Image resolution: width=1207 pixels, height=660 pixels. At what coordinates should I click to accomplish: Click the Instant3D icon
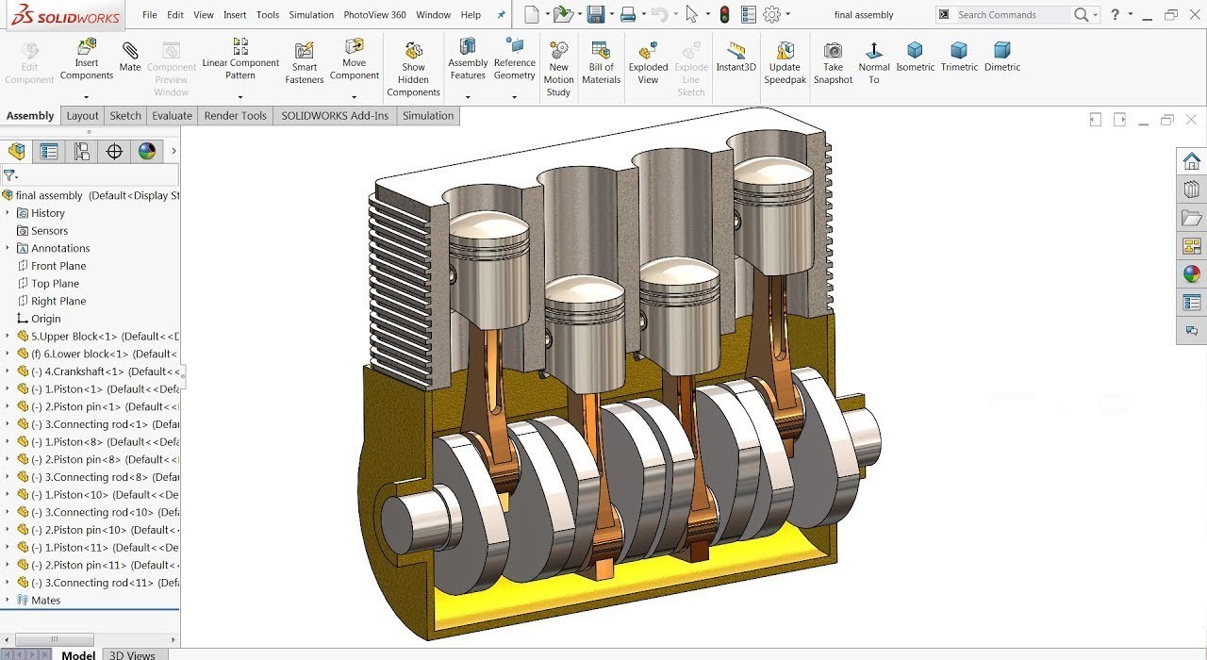click(736, 57)
